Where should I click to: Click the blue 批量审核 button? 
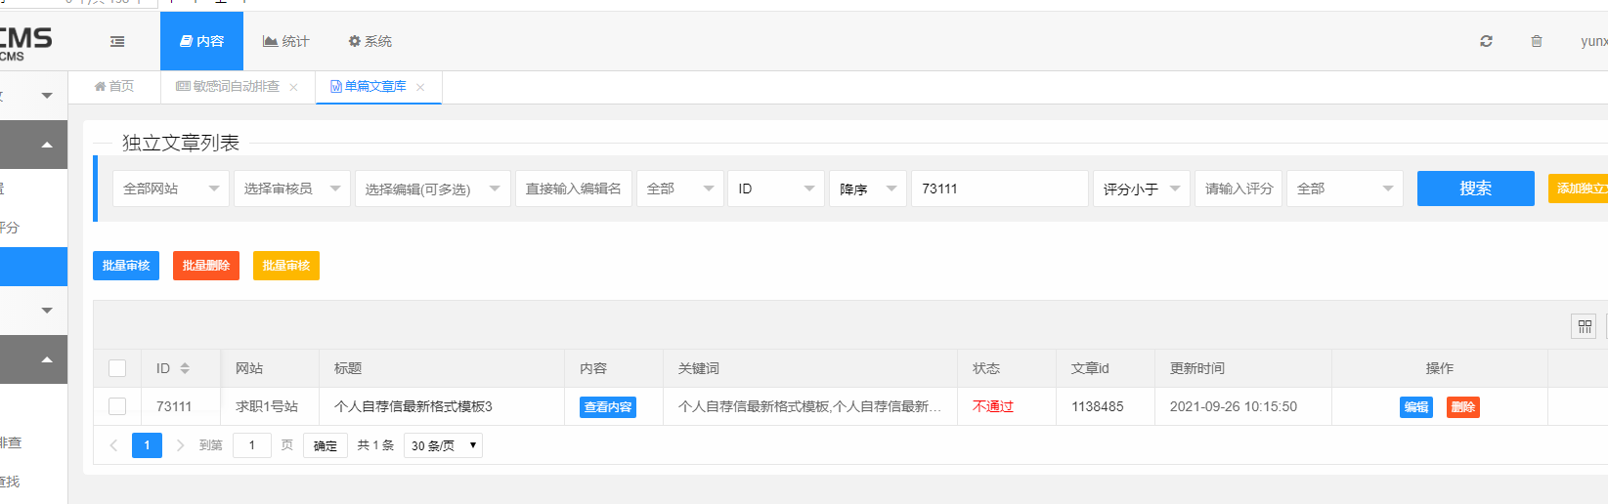pyautogui.click(x=126, y=266)
